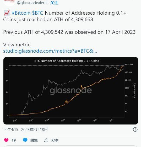Screen dimensions: 141x147
Task: Click the blue reply bubble icon
Action: [25, 140]
